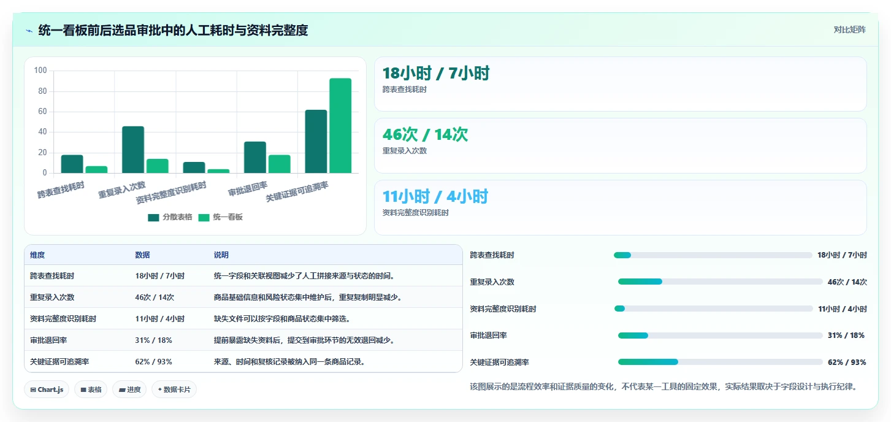Click the dark 分散表格 bar for 审批退回率

point(255,157)
